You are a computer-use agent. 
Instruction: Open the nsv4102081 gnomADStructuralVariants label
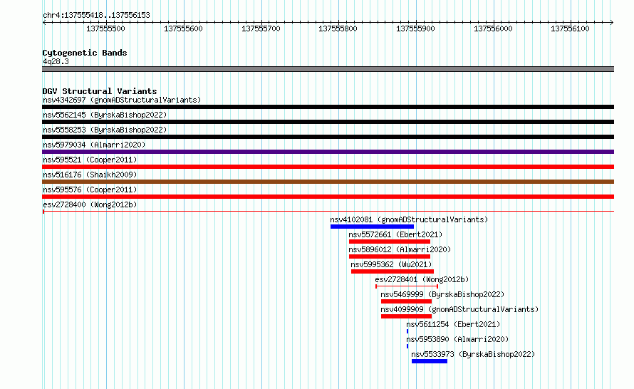409,219
